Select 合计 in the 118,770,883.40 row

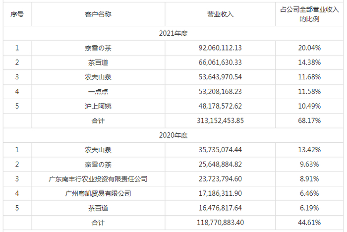pyautogui.click(x=98, y=223)
